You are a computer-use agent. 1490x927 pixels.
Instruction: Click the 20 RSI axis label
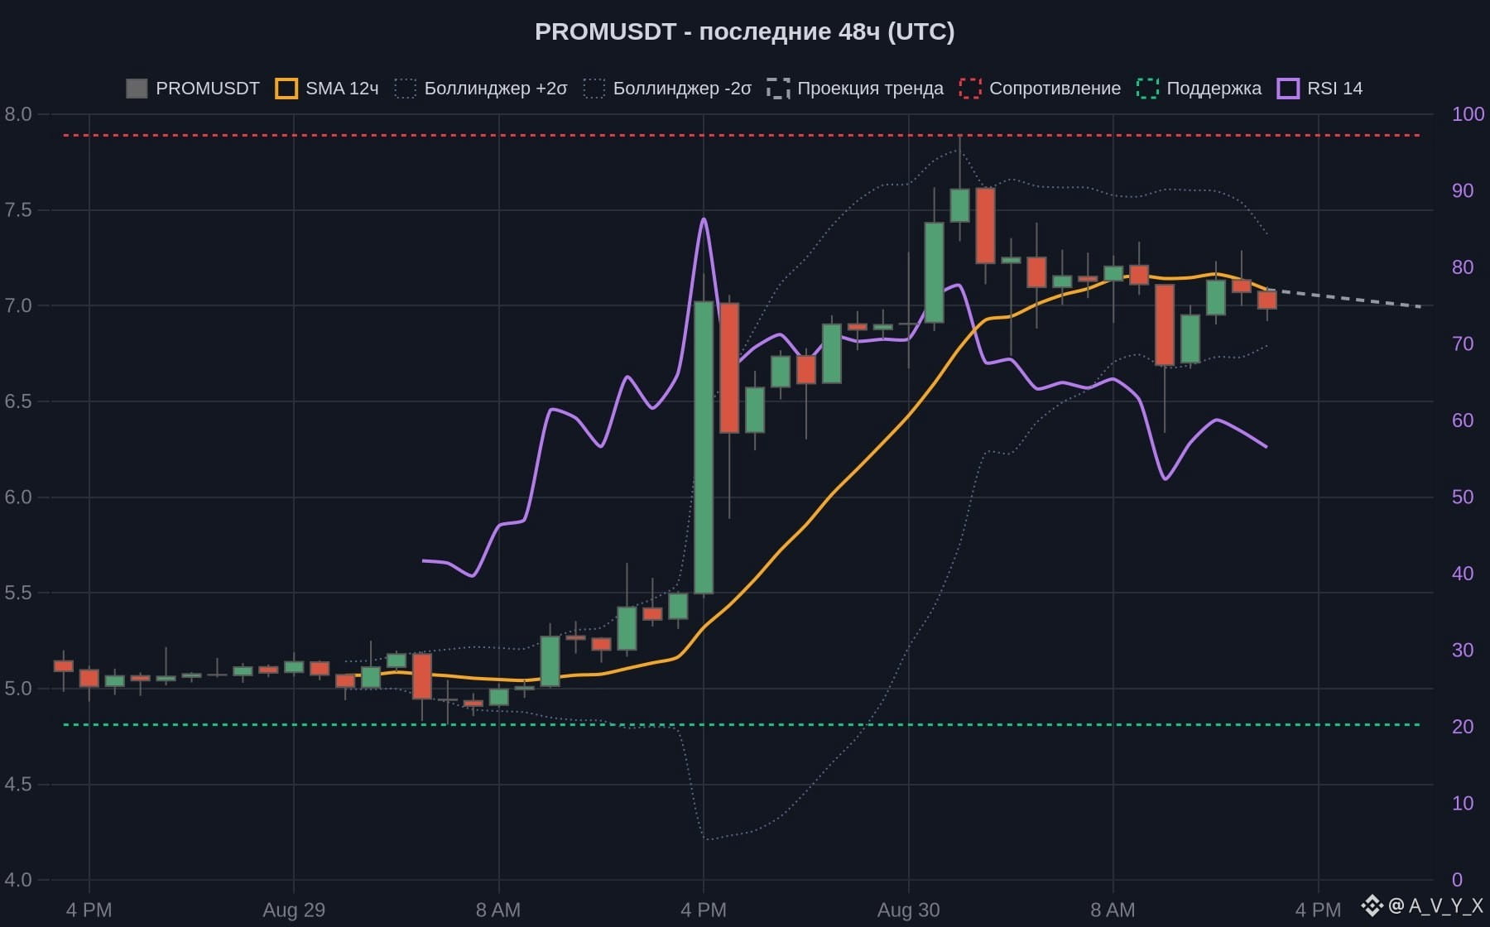click(1463, 727)
